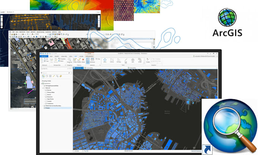Switch to the SHARE ribbon tab

(81, 56)
